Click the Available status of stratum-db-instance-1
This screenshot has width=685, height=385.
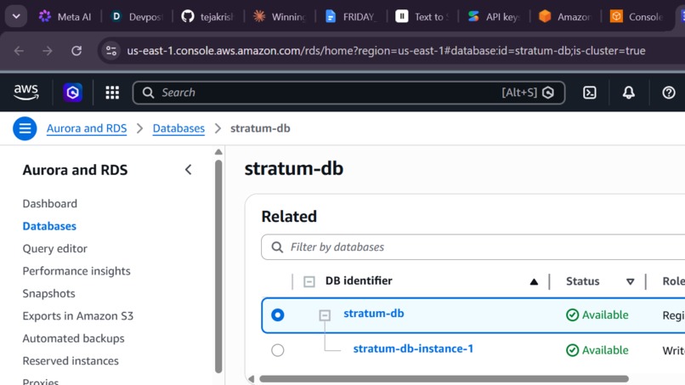[x=597, y=350]
